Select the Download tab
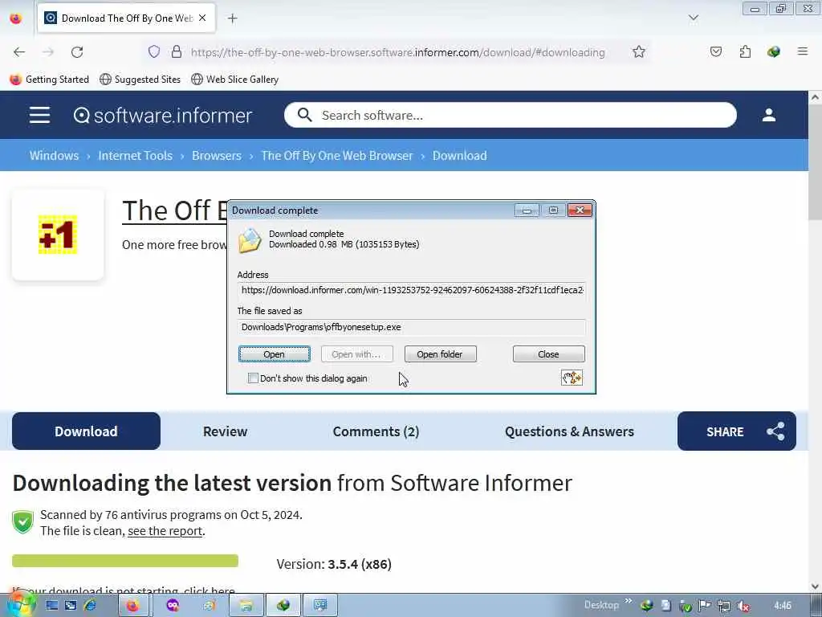The width and height of the screenshot is (822, 617). [86, 431]
